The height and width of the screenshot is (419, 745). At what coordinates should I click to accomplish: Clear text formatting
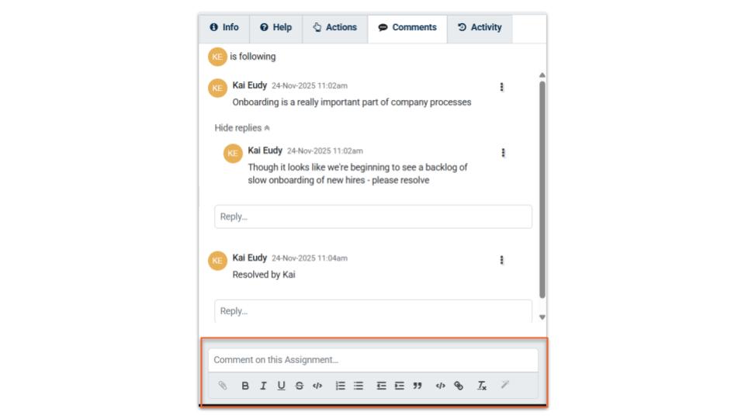(482, 386)
